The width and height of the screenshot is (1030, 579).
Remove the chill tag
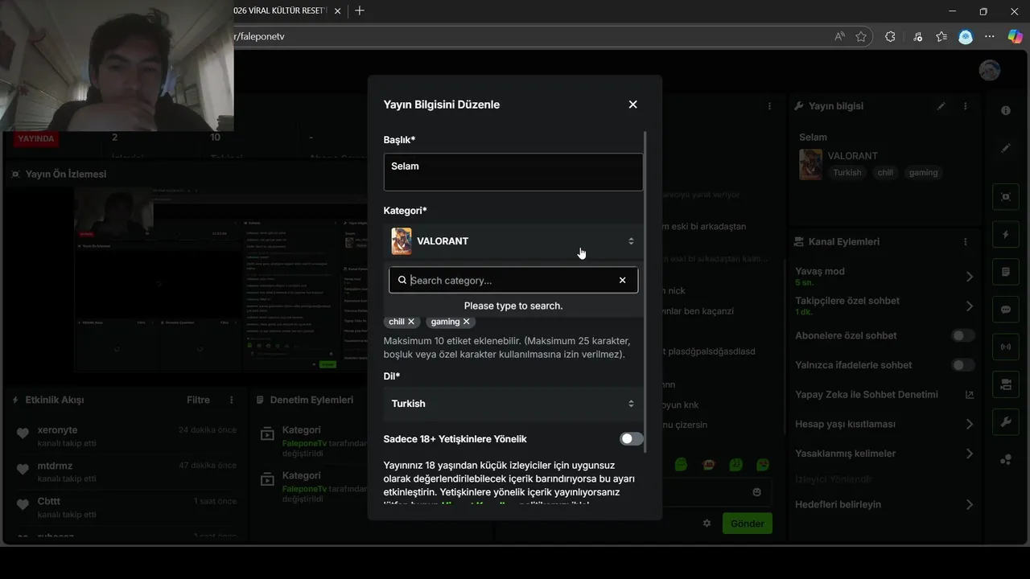(x=411, y=322)
